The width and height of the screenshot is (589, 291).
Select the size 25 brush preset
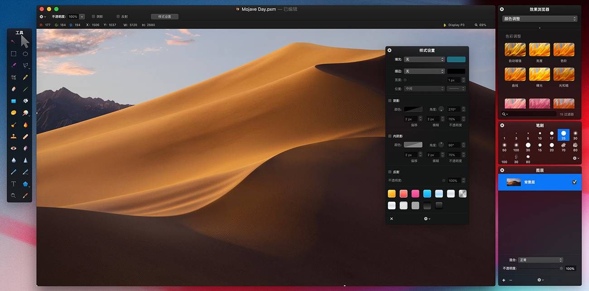[563, 135]
